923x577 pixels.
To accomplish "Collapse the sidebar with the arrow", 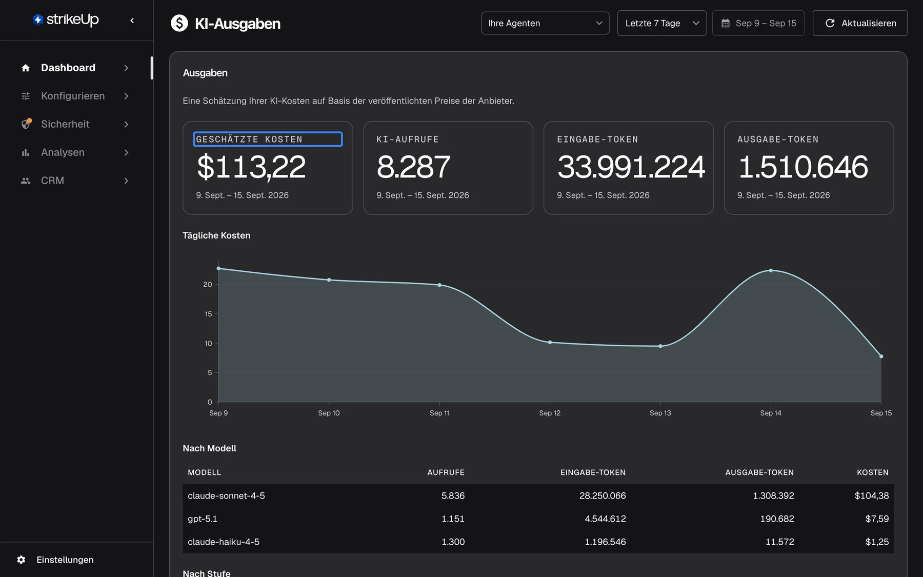I will click(132, 21).
